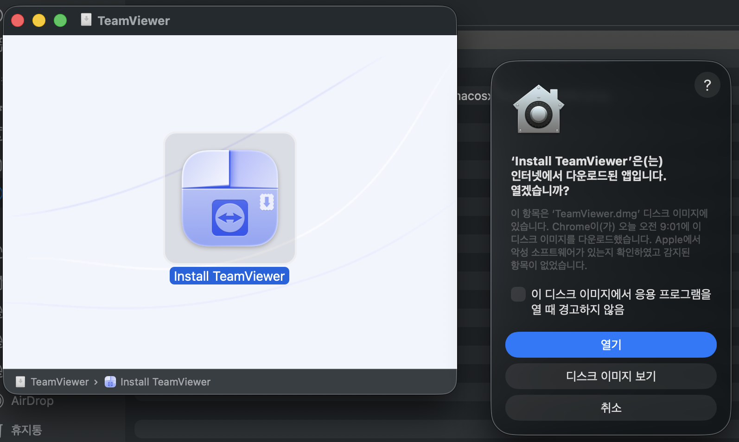The height and width of the screenshot is (442, 739).
Task: Select the large Install TeamViewer app icon
Action: tap(230, 198)
